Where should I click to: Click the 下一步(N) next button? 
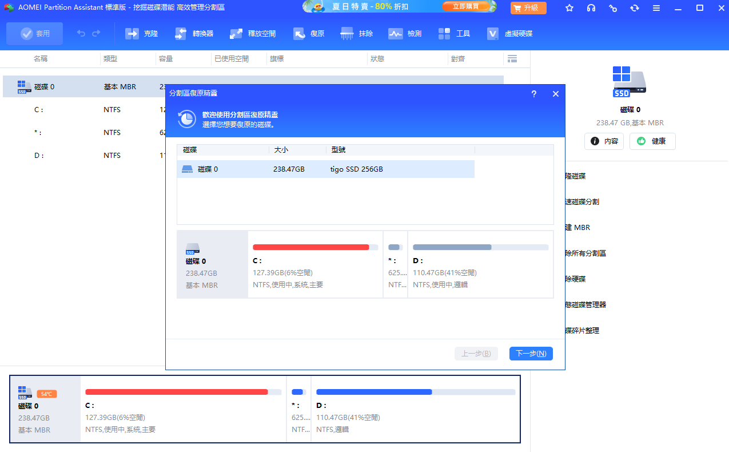531,354
